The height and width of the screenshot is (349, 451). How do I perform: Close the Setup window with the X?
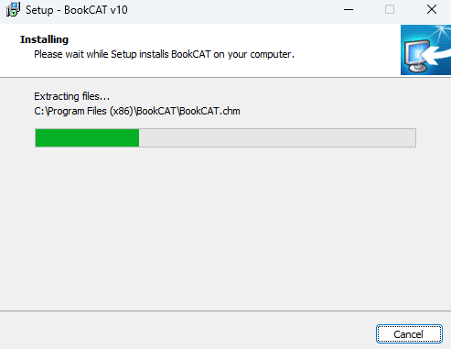(432, 10)
